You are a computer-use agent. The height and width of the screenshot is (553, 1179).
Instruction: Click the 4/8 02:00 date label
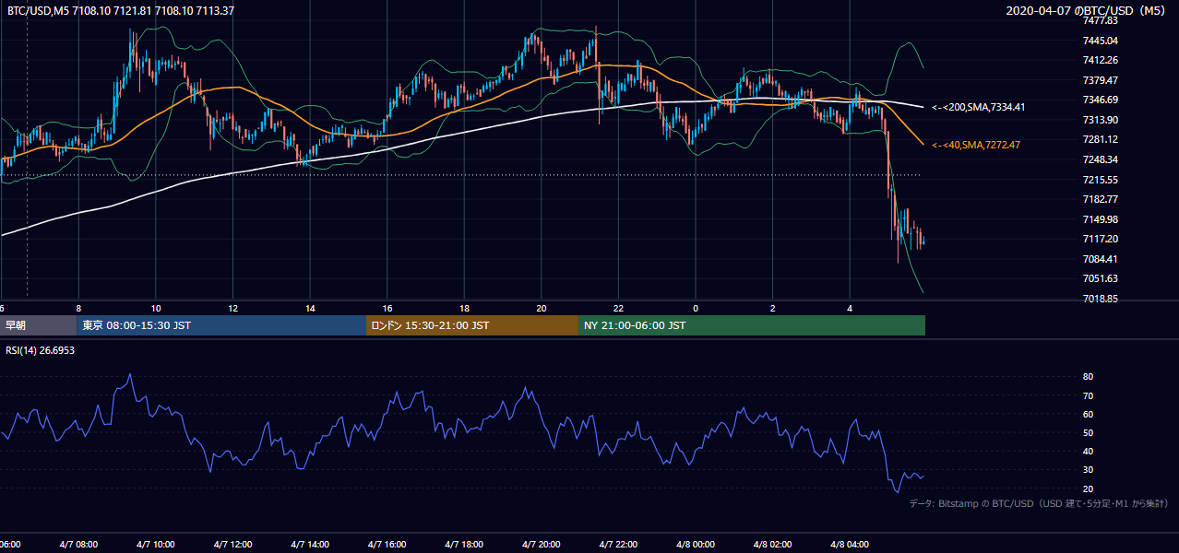click(773, 544)
